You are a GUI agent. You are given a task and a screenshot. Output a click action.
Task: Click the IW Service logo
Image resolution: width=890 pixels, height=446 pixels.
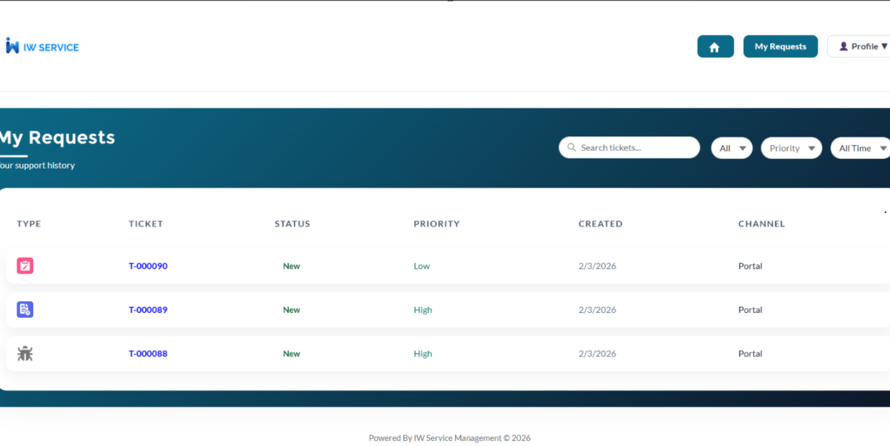pos(42,46)
